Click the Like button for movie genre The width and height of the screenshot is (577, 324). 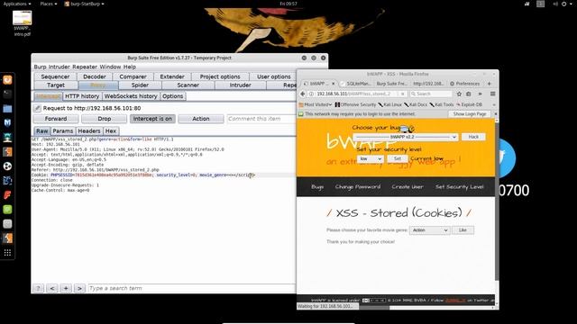click(463, 230)
